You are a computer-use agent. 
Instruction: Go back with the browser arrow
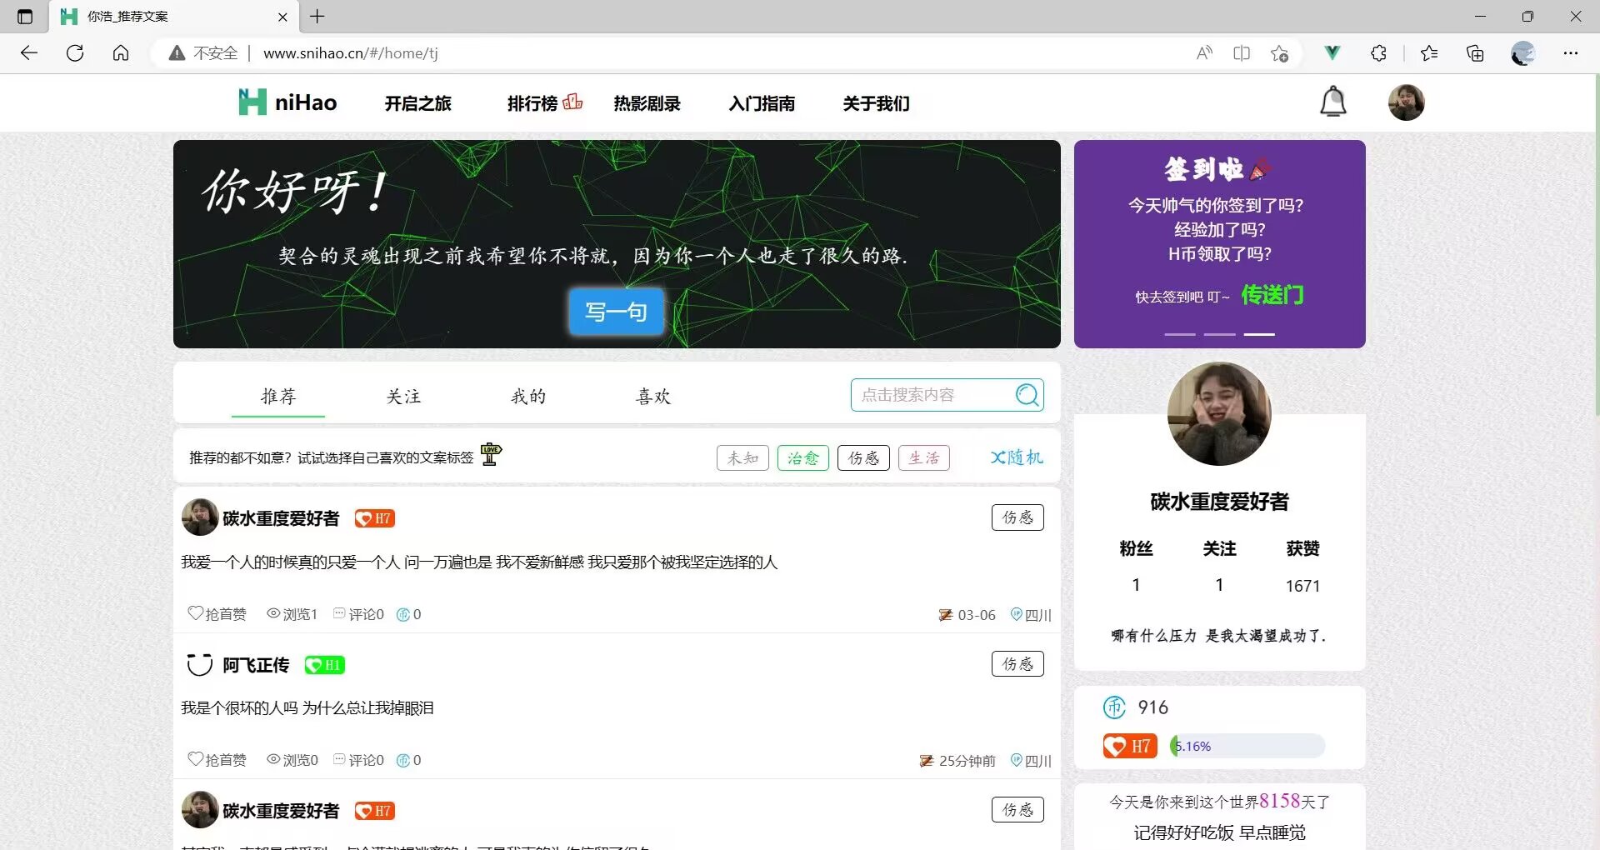[x=29, y=53]
